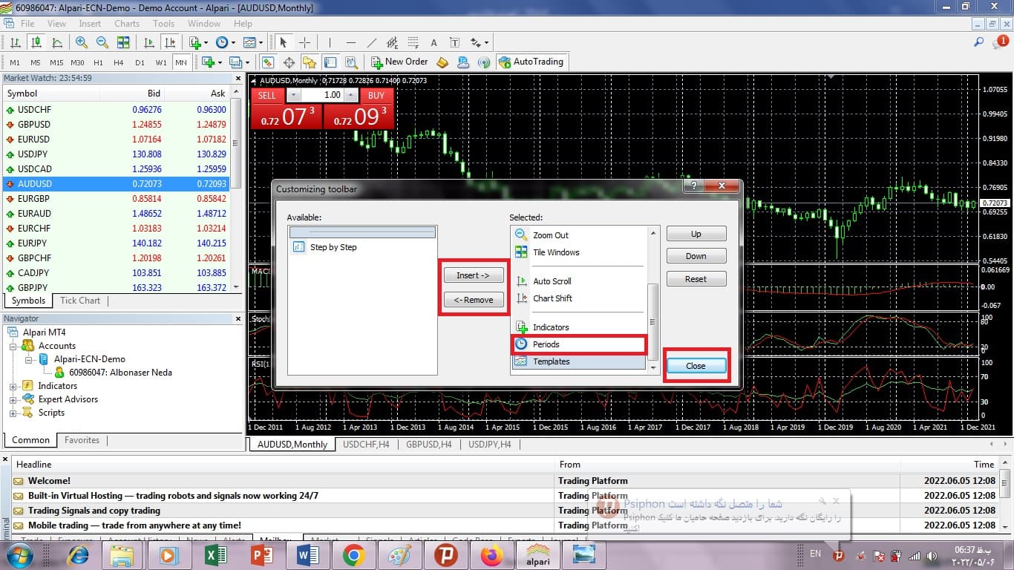Select the Fibonacci retracement tool
The height and width of the screenshot is (570, 1014).
(413, 42)
